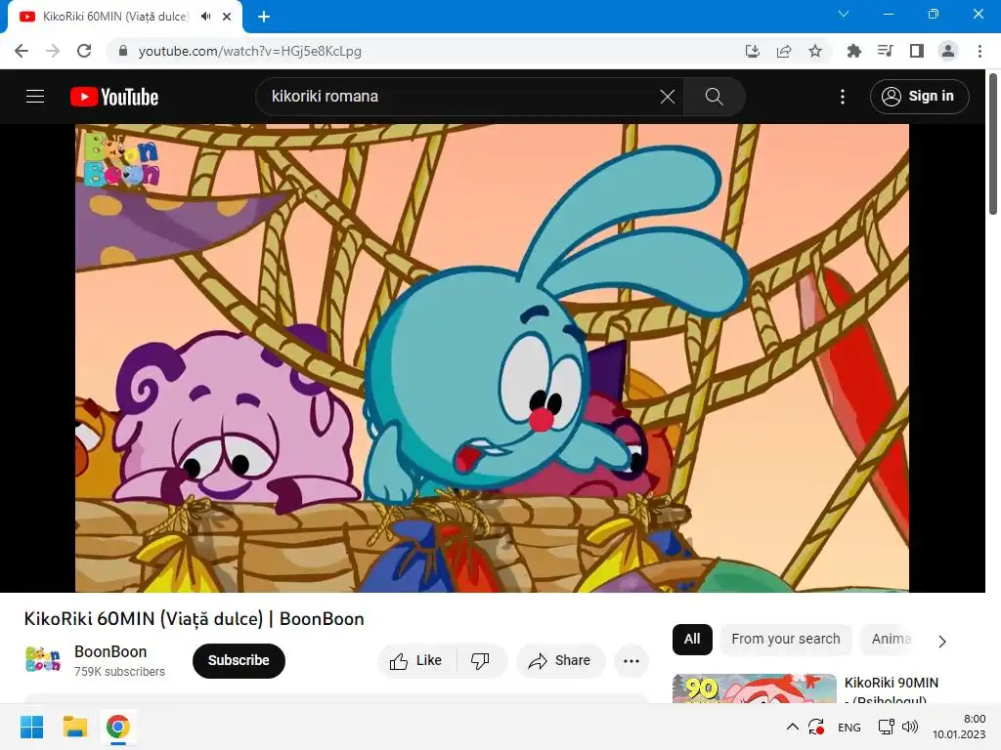Open the KikoRiki 90MIN video thumbnail
1001x750 pixels.
pos(754,688)
